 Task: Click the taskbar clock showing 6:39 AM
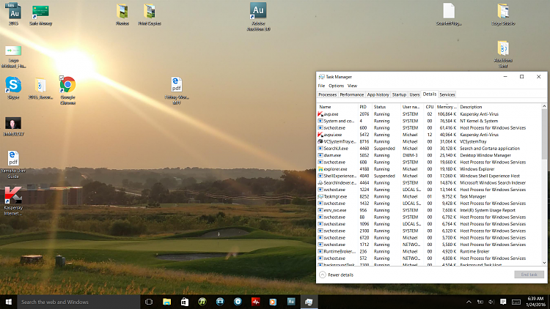pyautogui.click(x=535, y=302)
